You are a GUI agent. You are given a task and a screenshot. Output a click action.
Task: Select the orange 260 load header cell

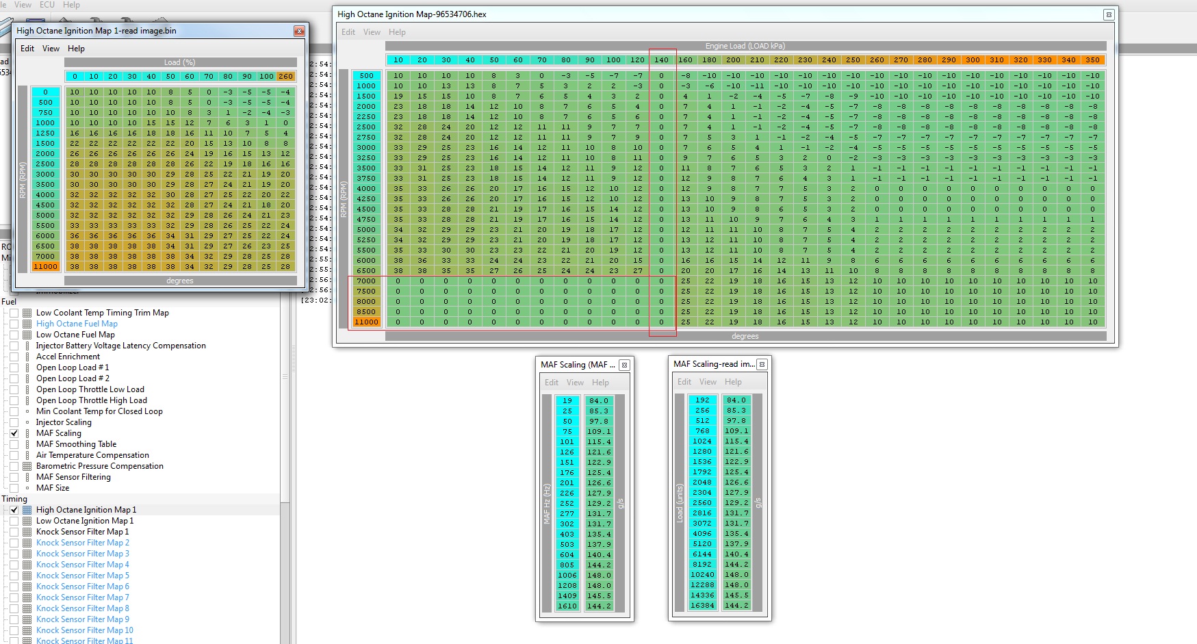pos(286,76)
